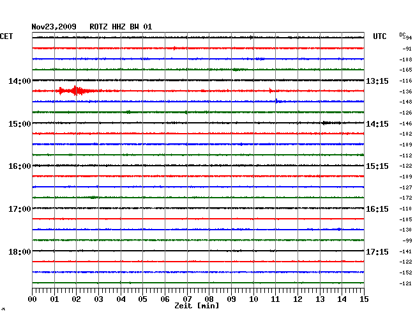Click the CET time label "17:00"
Image resolution: width=415 pixels, height=316 pixels.
coord(20,209)
